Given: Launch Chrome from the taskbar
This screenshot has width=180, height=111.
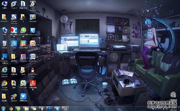Looking at the screenshot, I should tap(11, 109).
